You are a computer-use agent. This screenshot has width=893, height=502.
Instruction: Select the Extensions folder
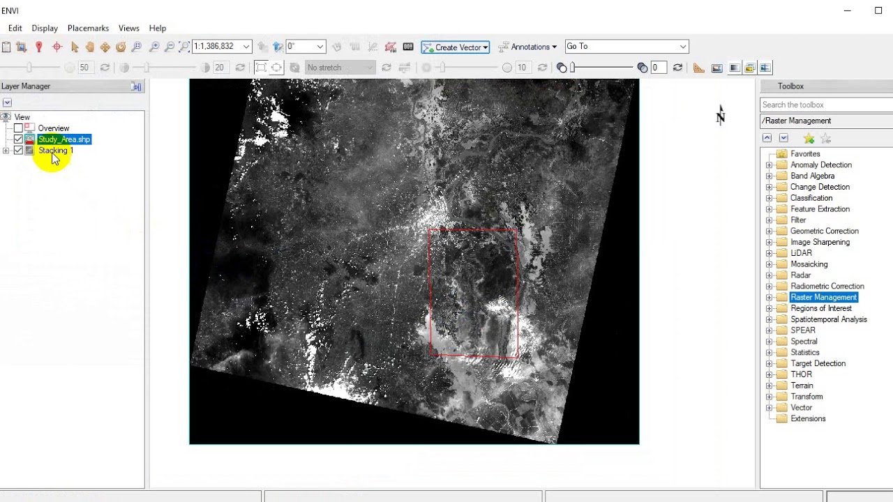click(808, 419)
